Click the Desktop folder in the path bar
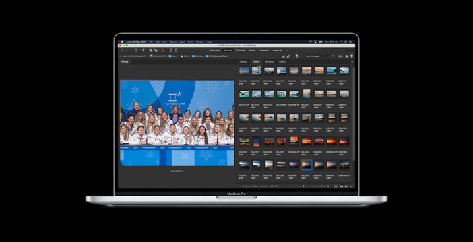The height and width of the screenshot is (242, 473). pos(197,56)
